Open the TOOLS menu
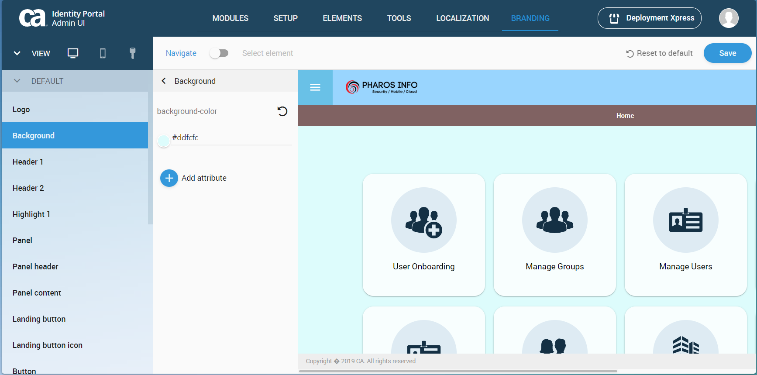This screenshot has height=375, width=757. (399, 18)
